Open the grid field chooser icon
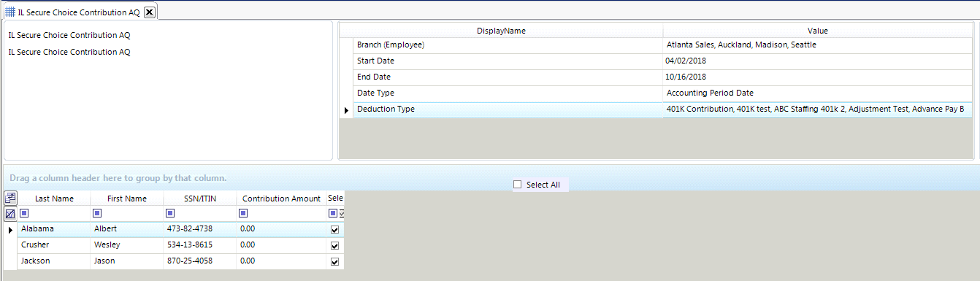 (x=10, y=198)
